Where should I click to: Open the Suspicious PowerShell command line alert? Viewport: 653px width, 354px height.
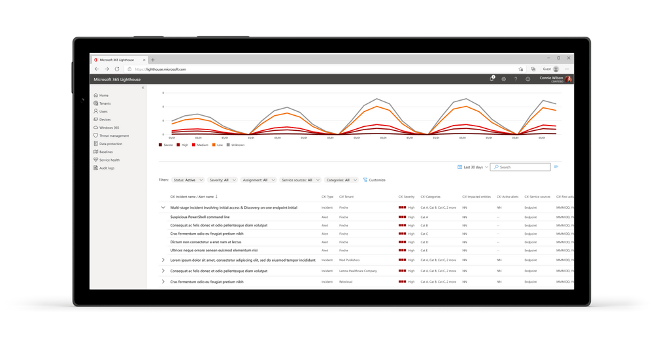pos(200,217)
